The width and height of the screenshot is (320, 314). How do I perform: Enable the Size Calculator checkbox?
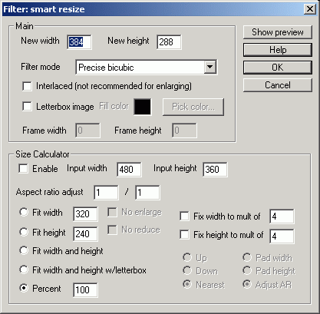[x=23, y=169]
